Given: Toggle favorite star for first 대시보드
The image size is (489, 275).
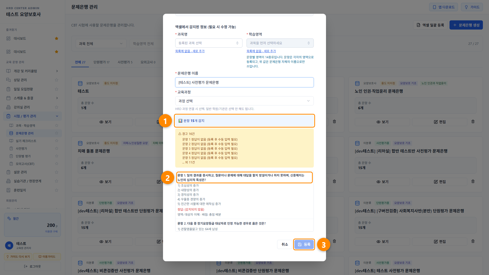Looking at the screenshot, I should 57,38.
